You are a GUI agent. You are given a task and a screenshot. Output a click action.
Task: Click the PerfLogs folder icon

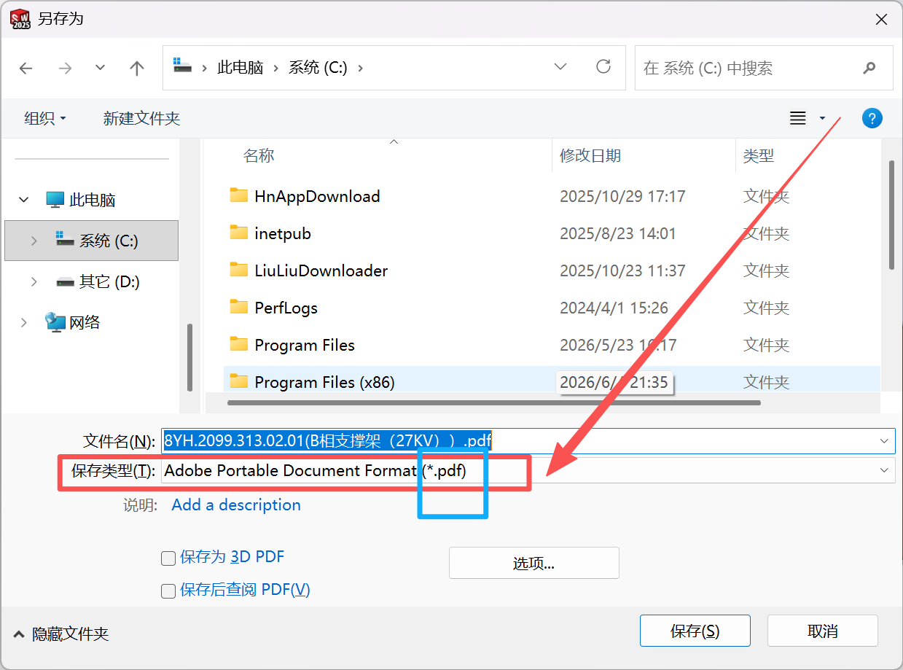[x=238, y=307]
